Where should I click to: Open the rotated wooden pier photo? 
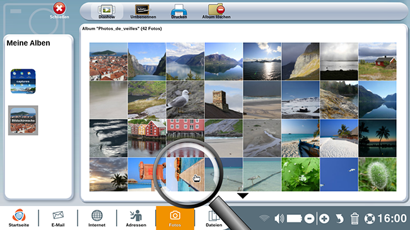(x=185, y=175)
